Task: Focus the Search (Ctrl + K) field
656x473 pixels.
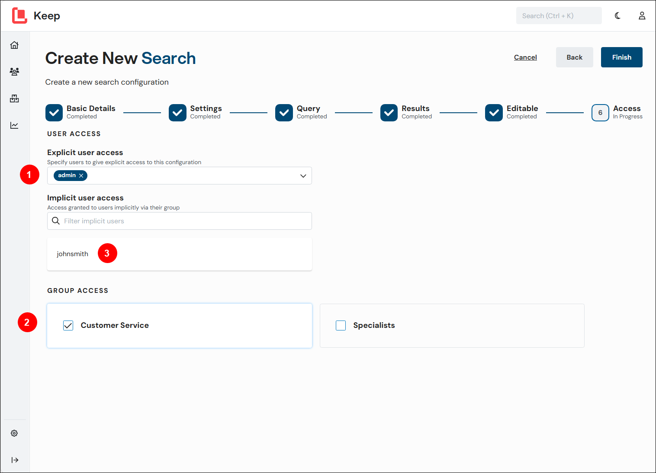Action: point(559,16)
